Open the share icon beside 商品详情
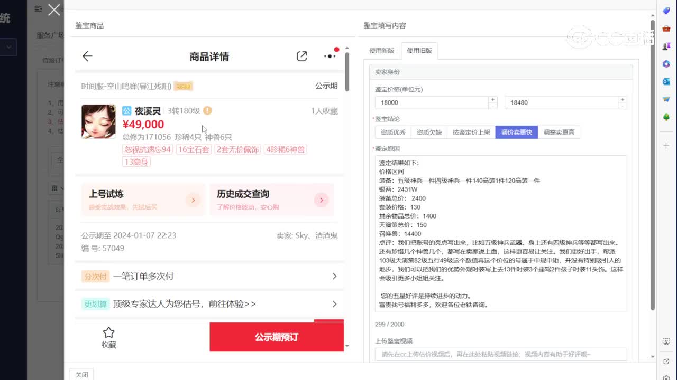Viewport: 677px width, 380px height. pyautogui.click(x=301, y=56)
